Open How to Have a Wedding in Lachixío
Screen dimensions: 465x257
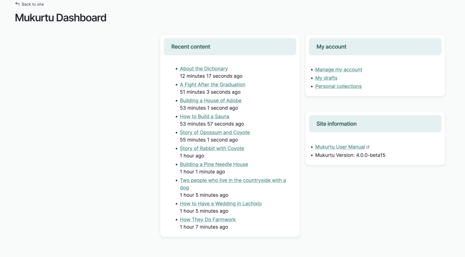221,204
